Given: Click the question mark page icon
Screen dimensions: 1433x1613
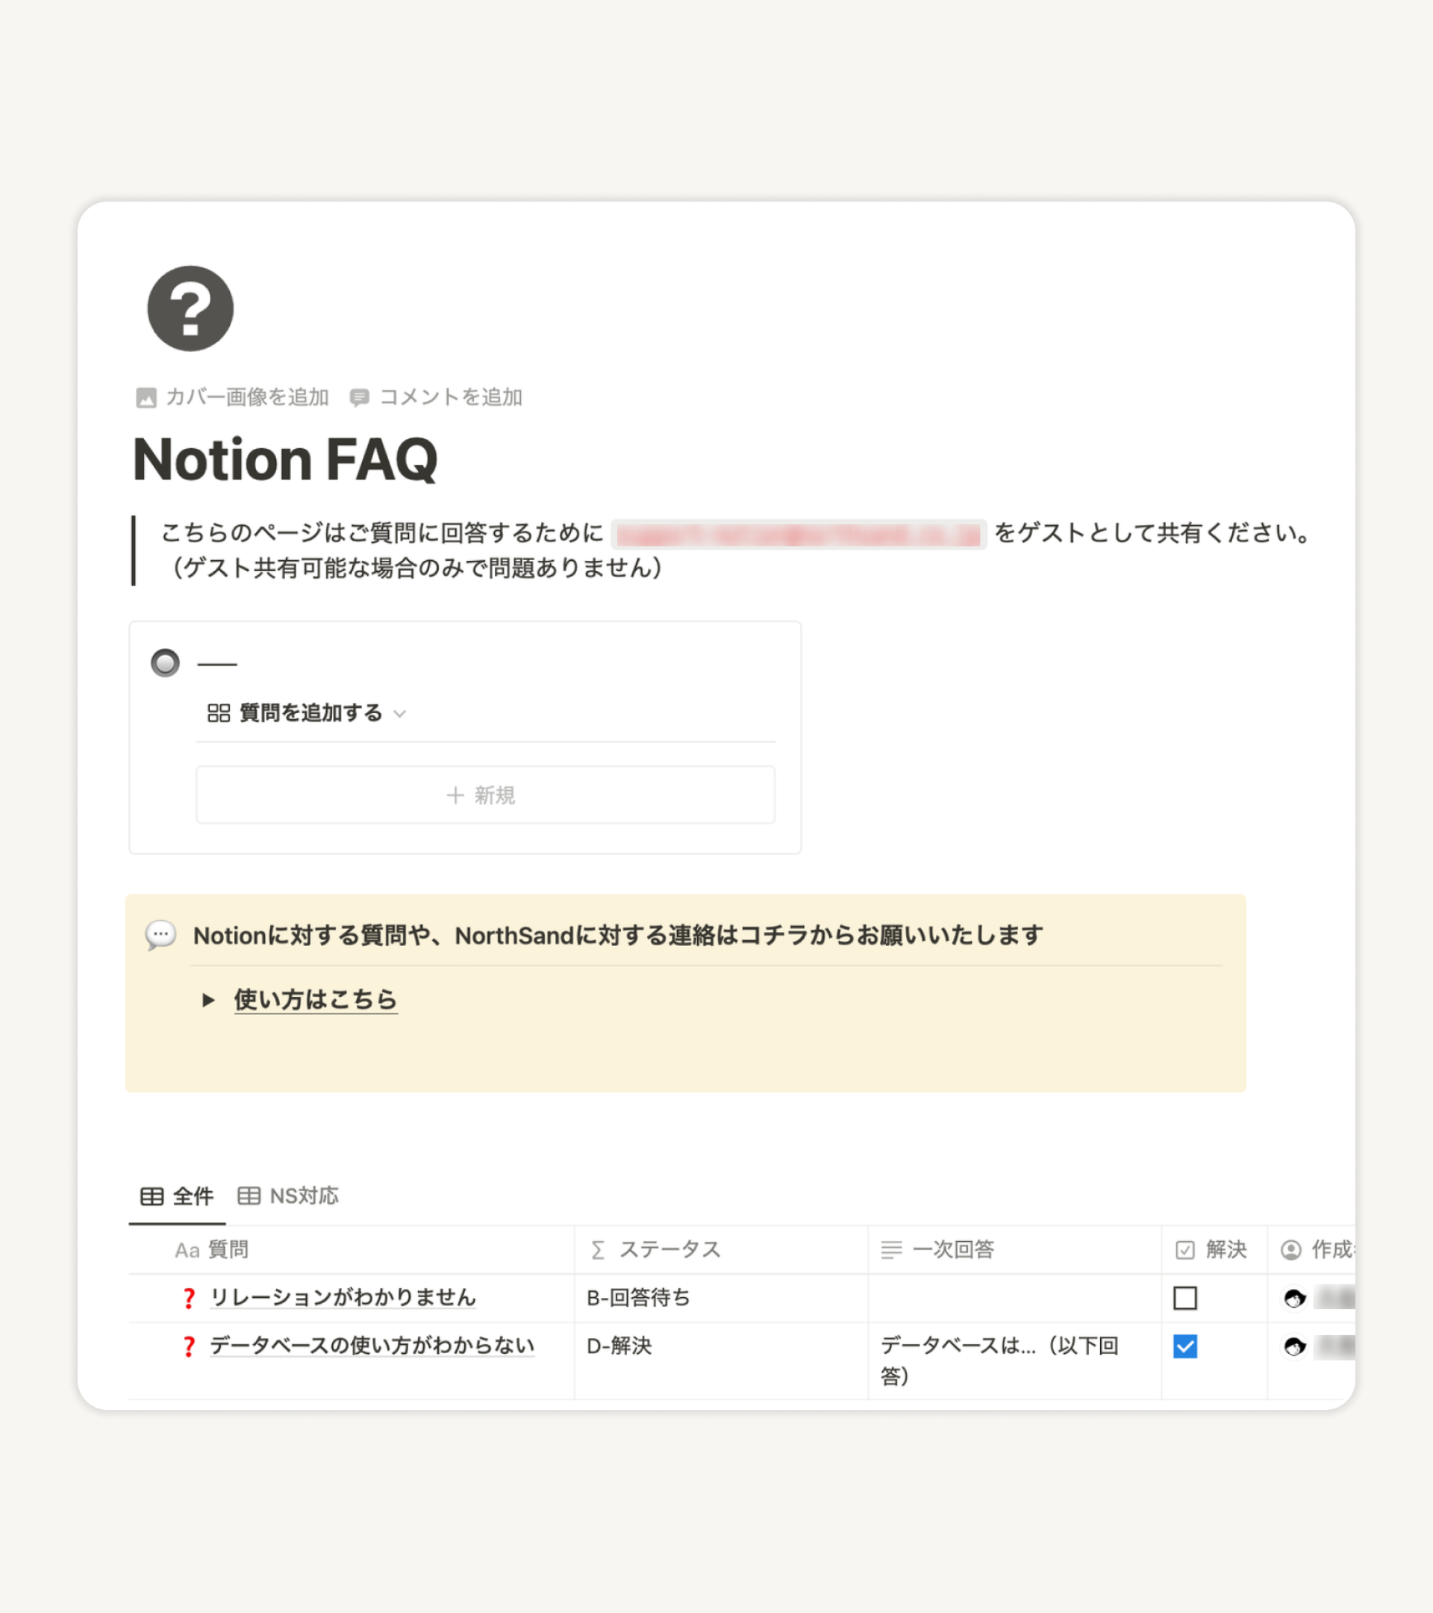Looking at the screenshot, I should [190, 308].
